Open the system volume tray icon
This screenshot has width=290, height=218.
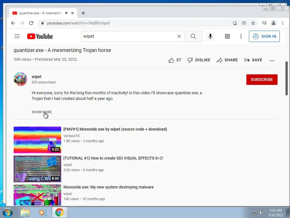(261, 213)
